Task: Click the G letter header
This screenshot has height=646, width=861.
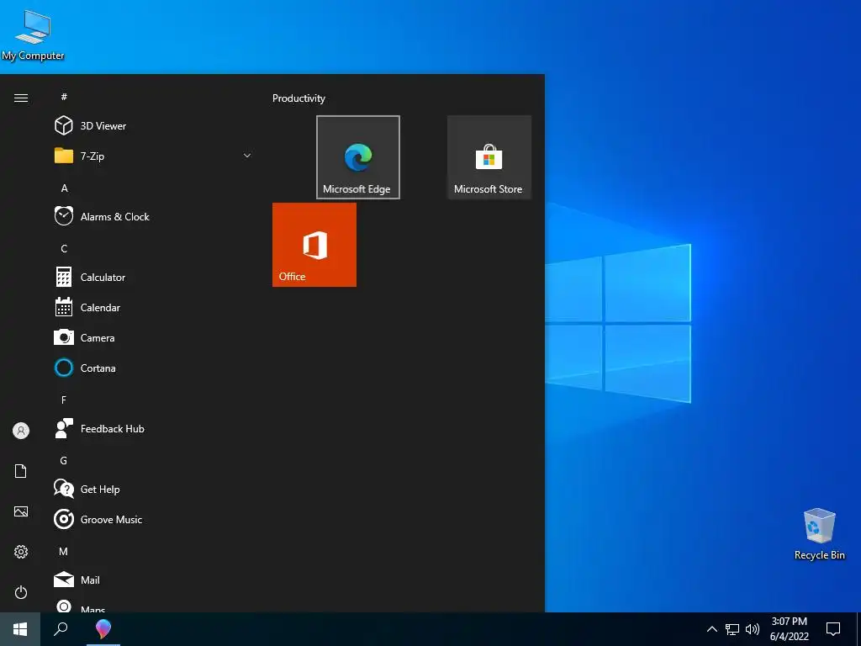Action: pos(64,460)
